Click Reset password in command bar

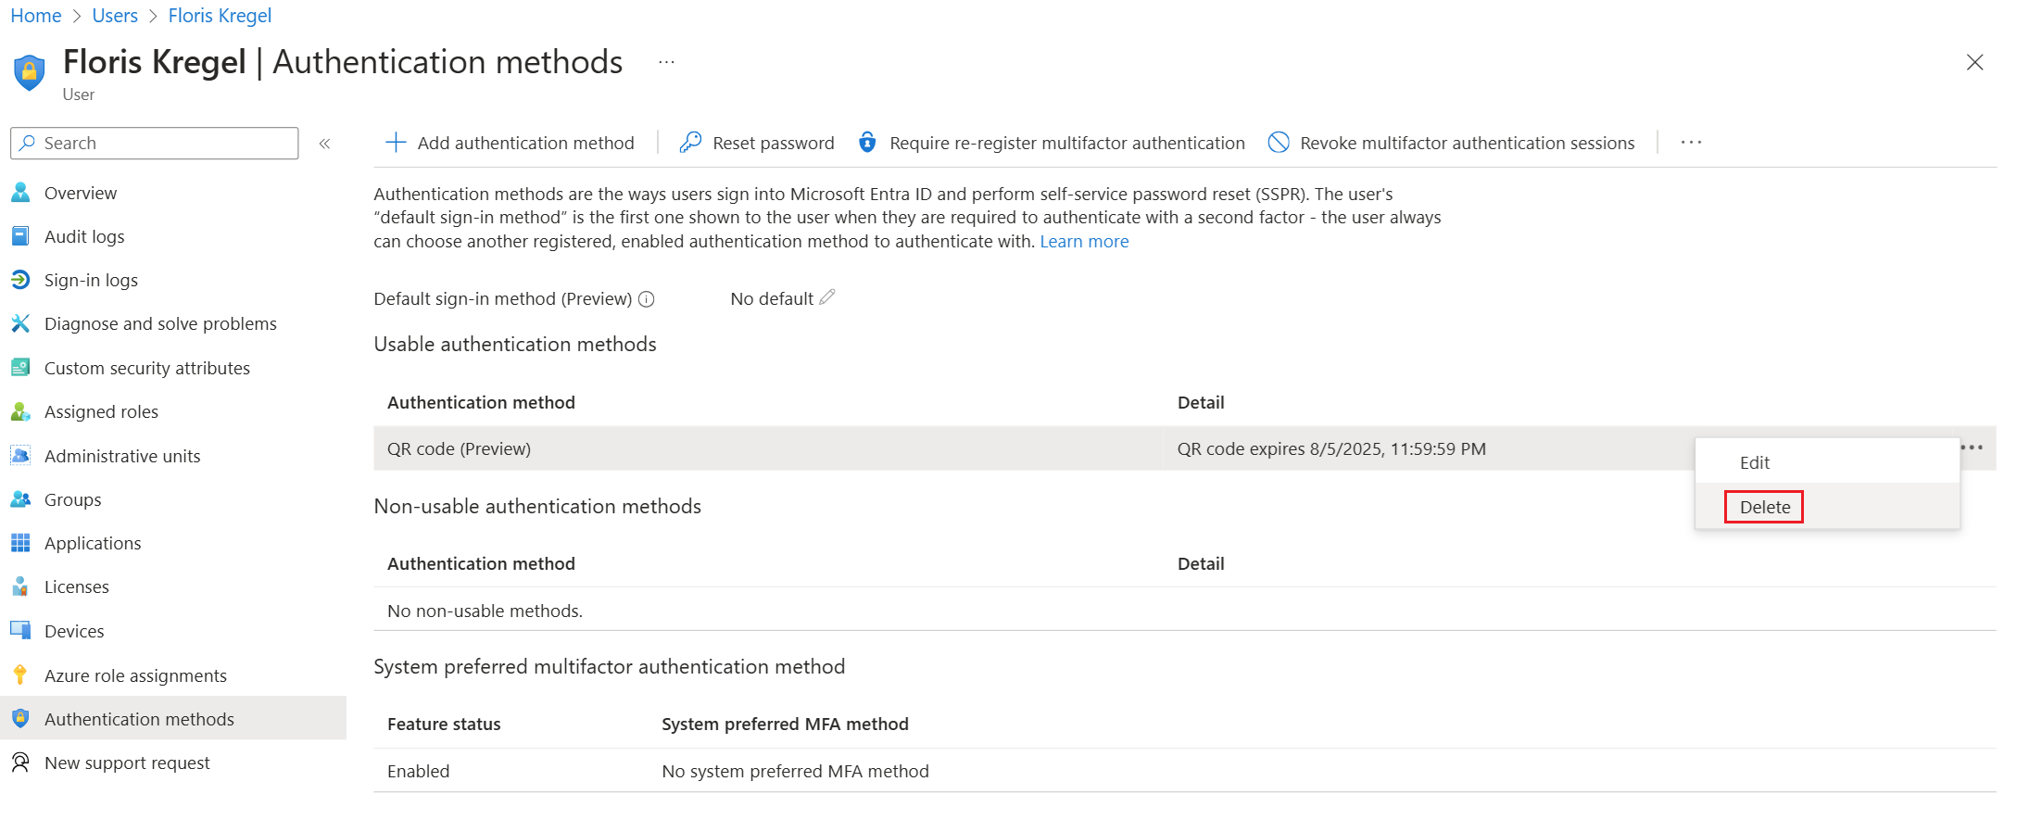tap(755, 143)
